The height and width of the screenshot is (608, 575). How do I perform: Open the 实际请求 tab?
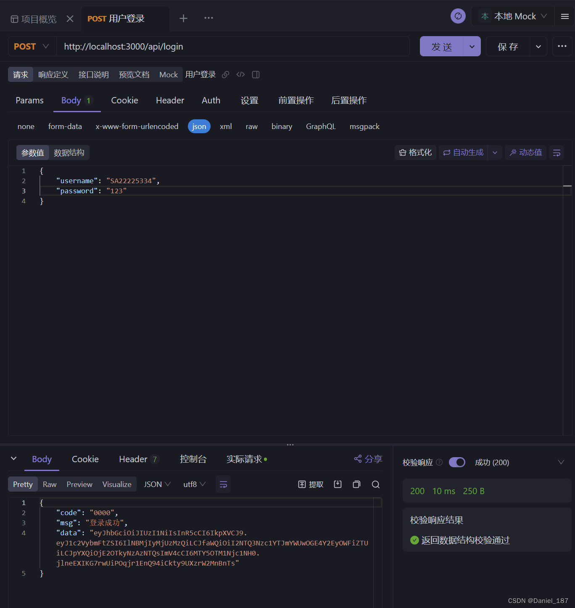click(247, 459)
